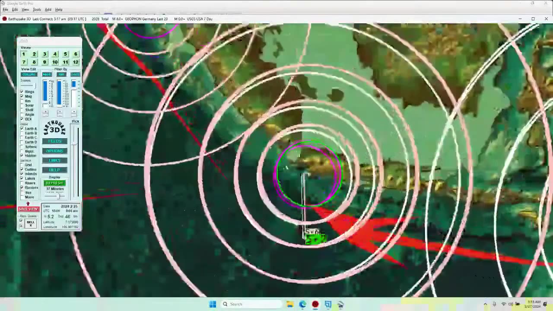This screenshot has height=311, width=553.
Task: Click the MAG filter button
Action: pos(47,74)
